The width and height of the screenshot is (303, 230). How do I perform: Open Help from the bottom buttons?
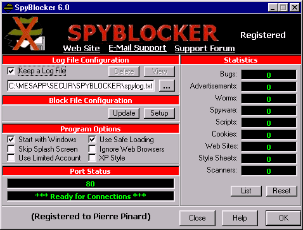240,218
